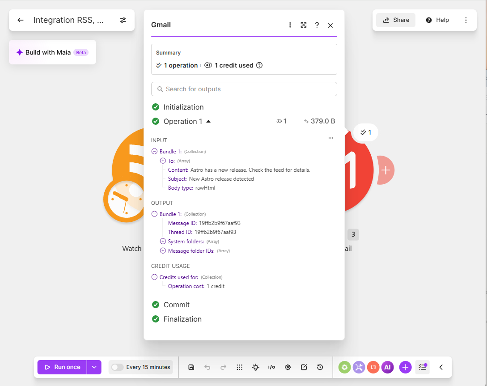Toggle the scheduling switch on
Image resolution: width=487 pixels, height=386 pixels.
(x=117, y=367)
